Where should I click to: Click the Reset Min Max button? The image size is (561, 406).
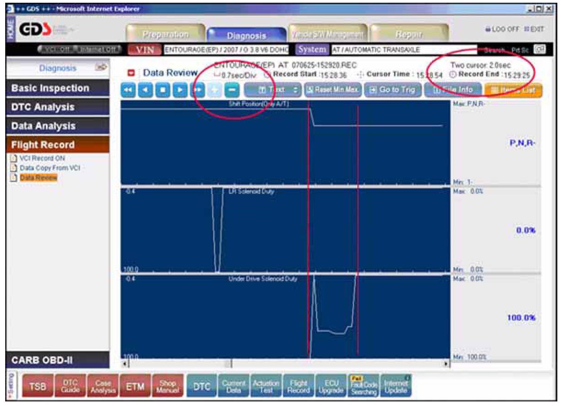333,90
